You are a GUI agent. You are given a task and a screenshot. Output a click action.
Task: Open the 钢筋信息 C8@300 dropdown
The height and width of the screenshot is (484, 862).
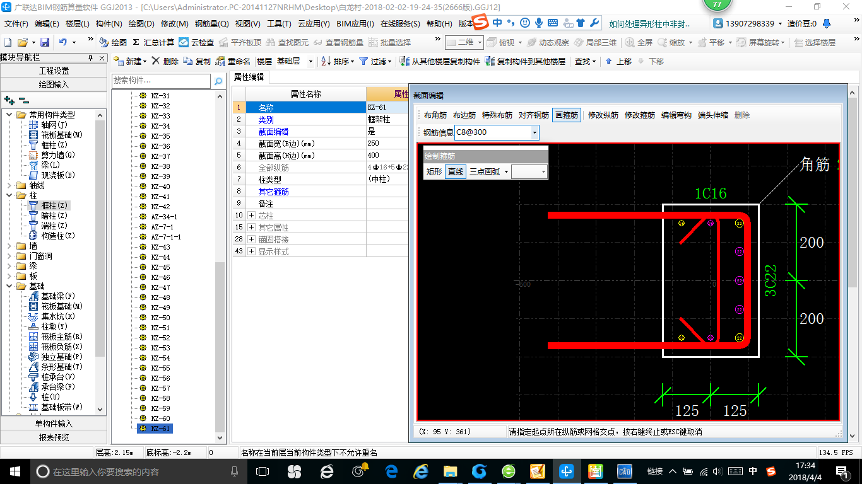535,132
